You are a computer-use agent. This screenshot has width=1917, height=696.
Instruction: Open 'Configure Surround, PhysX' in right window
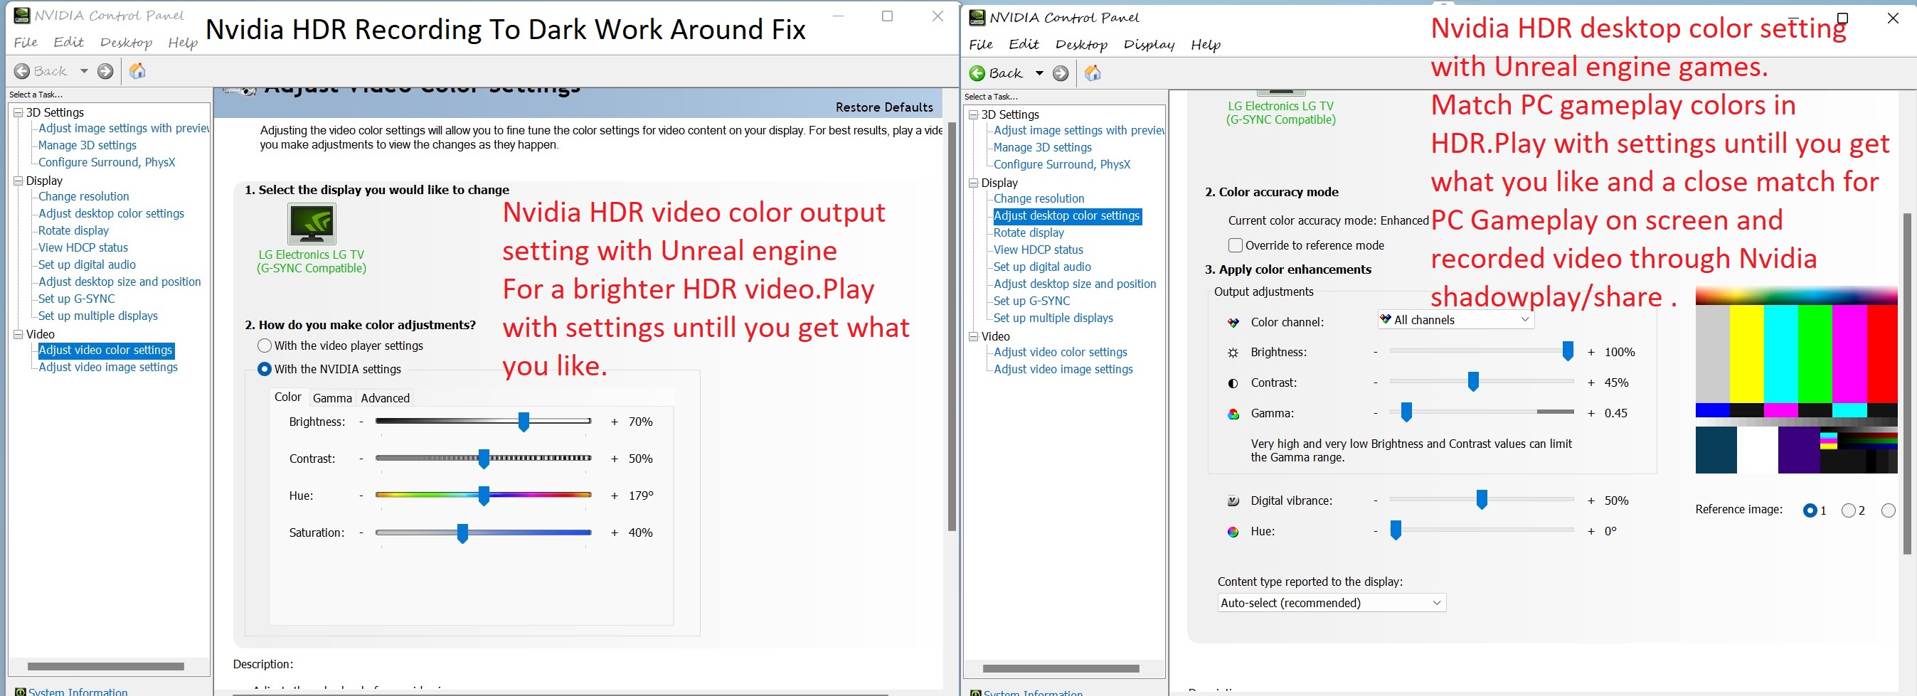click(x=1061, y=164)
